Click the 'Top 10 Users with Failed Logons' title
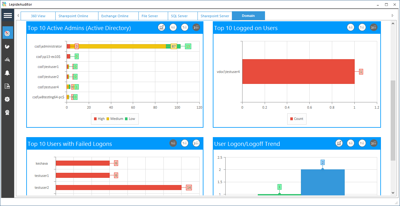This screenshot has height=206, width=400. click(x=70, y=144)
